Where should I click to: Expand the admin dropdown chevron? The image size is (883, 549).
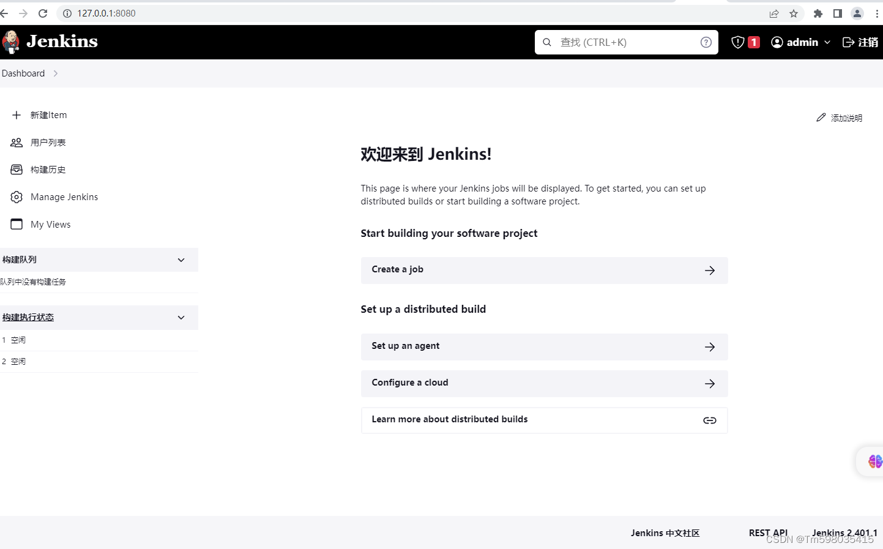827,42
